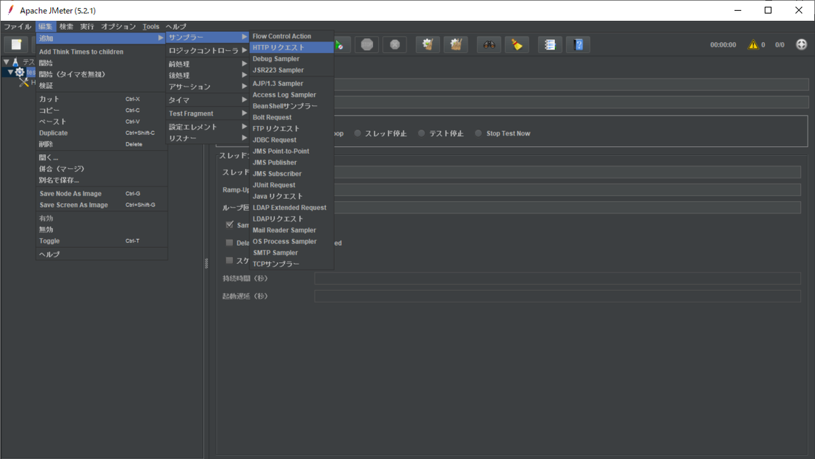815x459 pixels.
Task: Tick the scheduler checkbox below Delay
Action: click(x=230, y=260)
